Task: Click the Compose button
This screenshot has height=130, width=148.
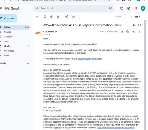Action: [8, 18]
